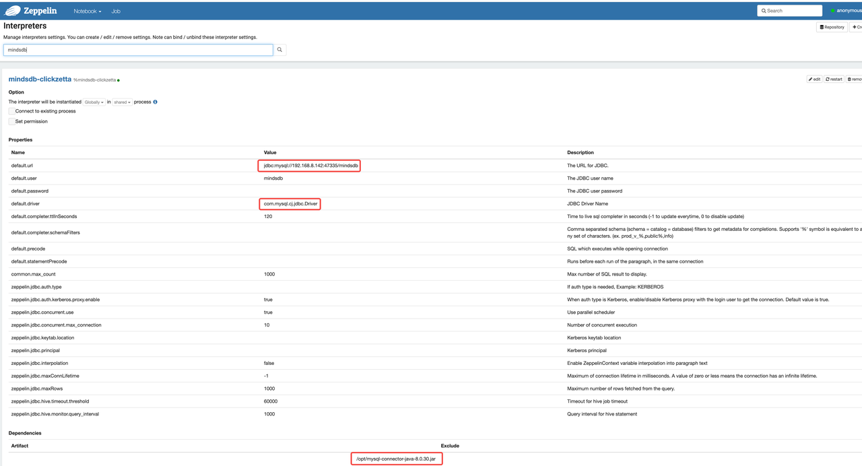This screenshot has width=862, height=466.
Task: Click the mindsdb-clickzetta interpreter title
Action: (x=40, y=79)
